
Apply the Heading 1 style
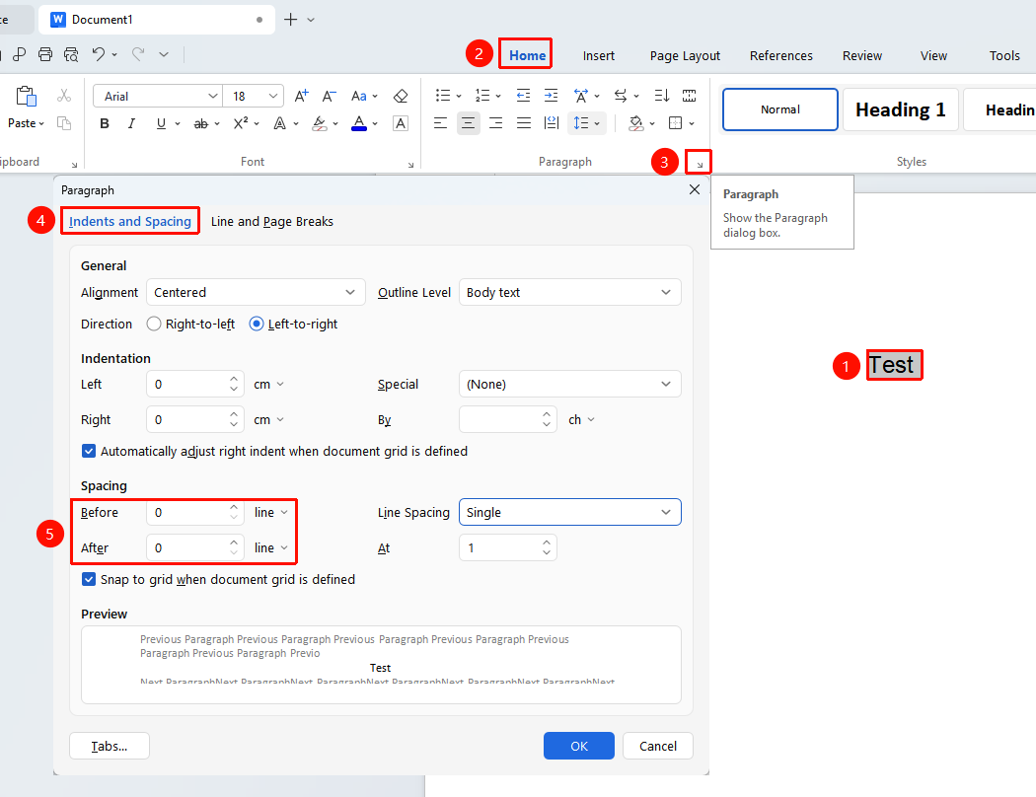pos(901,109)
